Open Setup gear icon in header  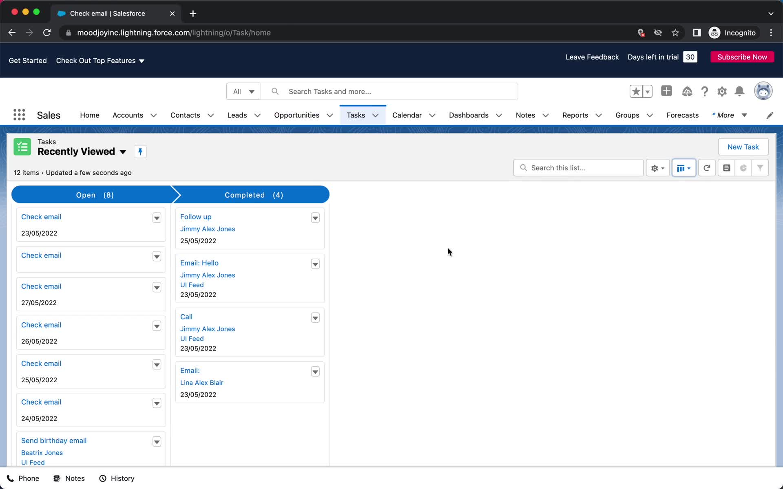coord(722,91)
